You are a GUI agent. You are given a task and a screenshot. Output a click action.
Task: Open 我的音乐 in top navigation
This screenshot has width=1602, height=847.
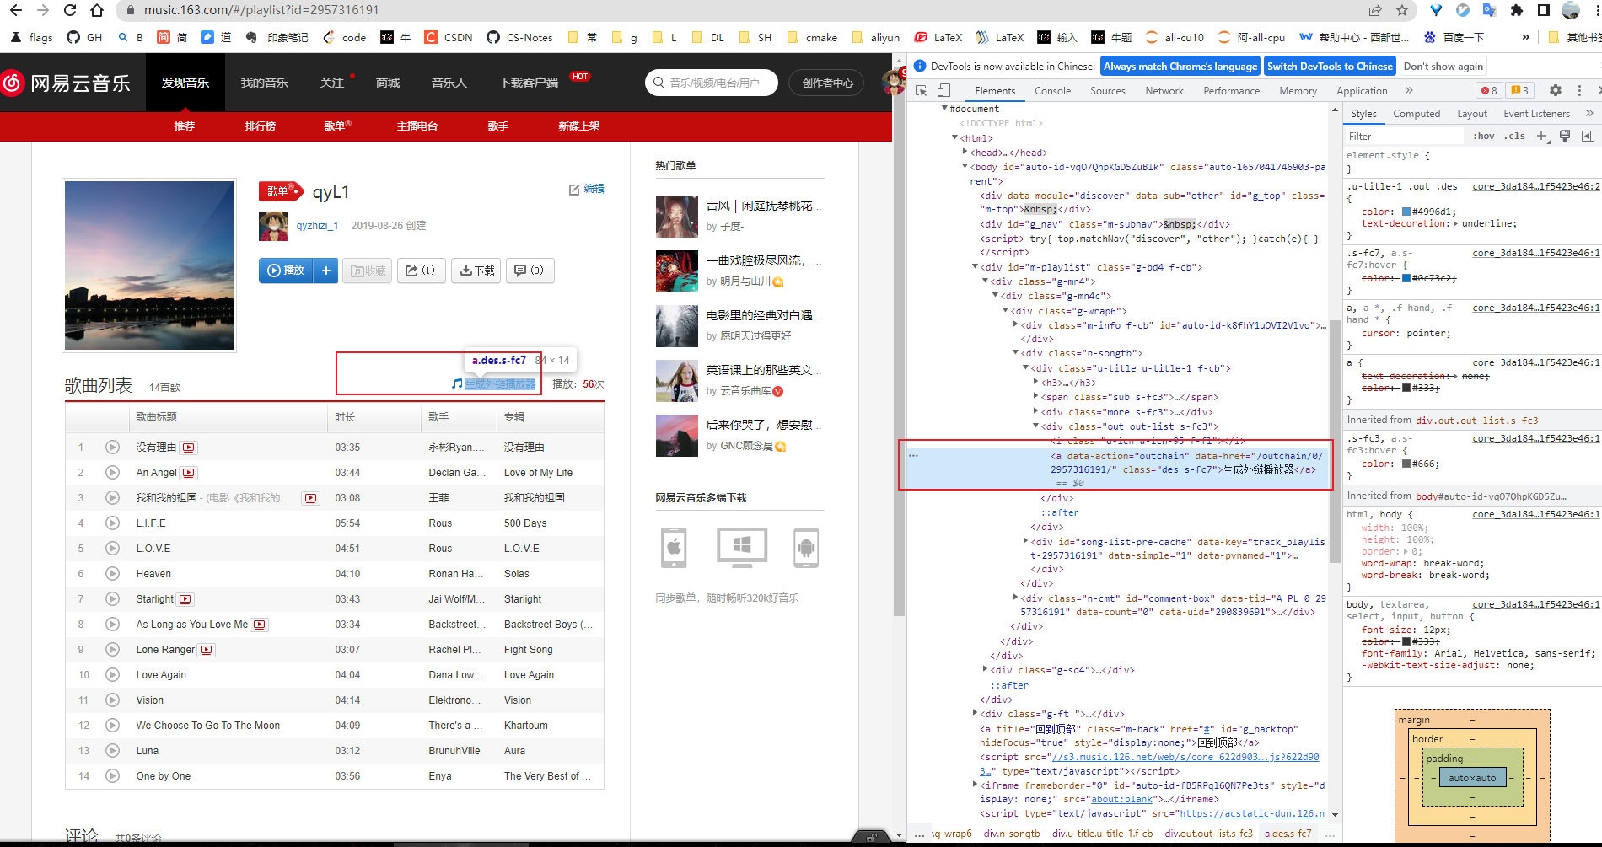click(x=265, y=83)
